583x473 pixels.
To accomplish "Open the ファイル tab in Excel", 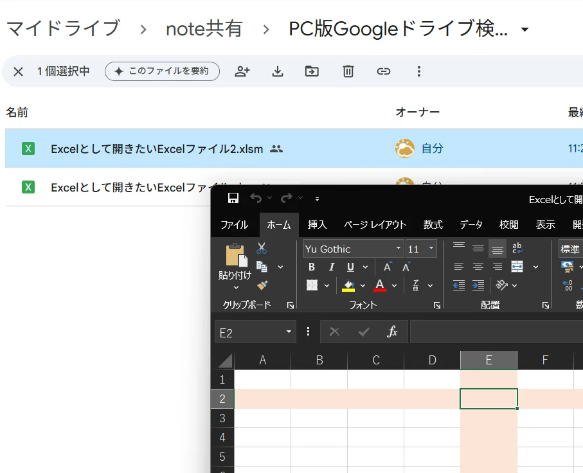I will 234,224.
